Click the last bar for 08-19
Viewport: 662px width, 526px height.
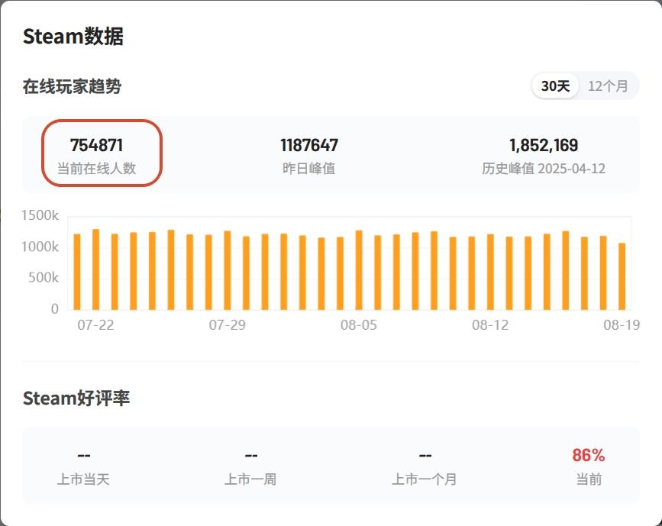622,276
